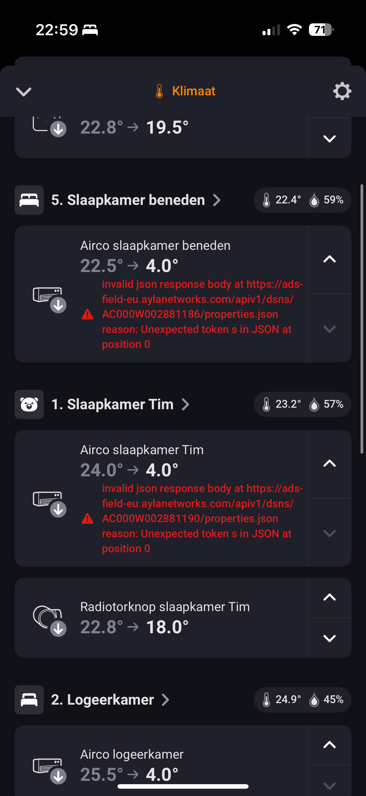Screen dimensions: 366x796
Task: Increase Airco logeerkamer target temperature
Action: point(329,745)
